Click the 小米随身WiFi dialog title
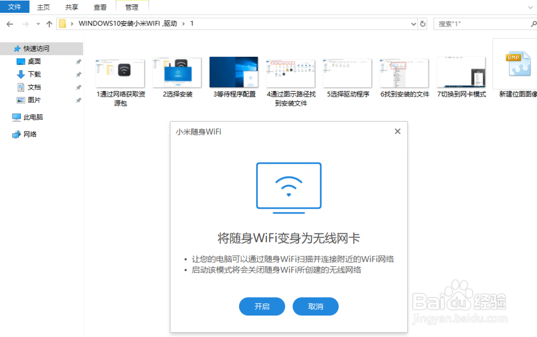 click(199, 131)
